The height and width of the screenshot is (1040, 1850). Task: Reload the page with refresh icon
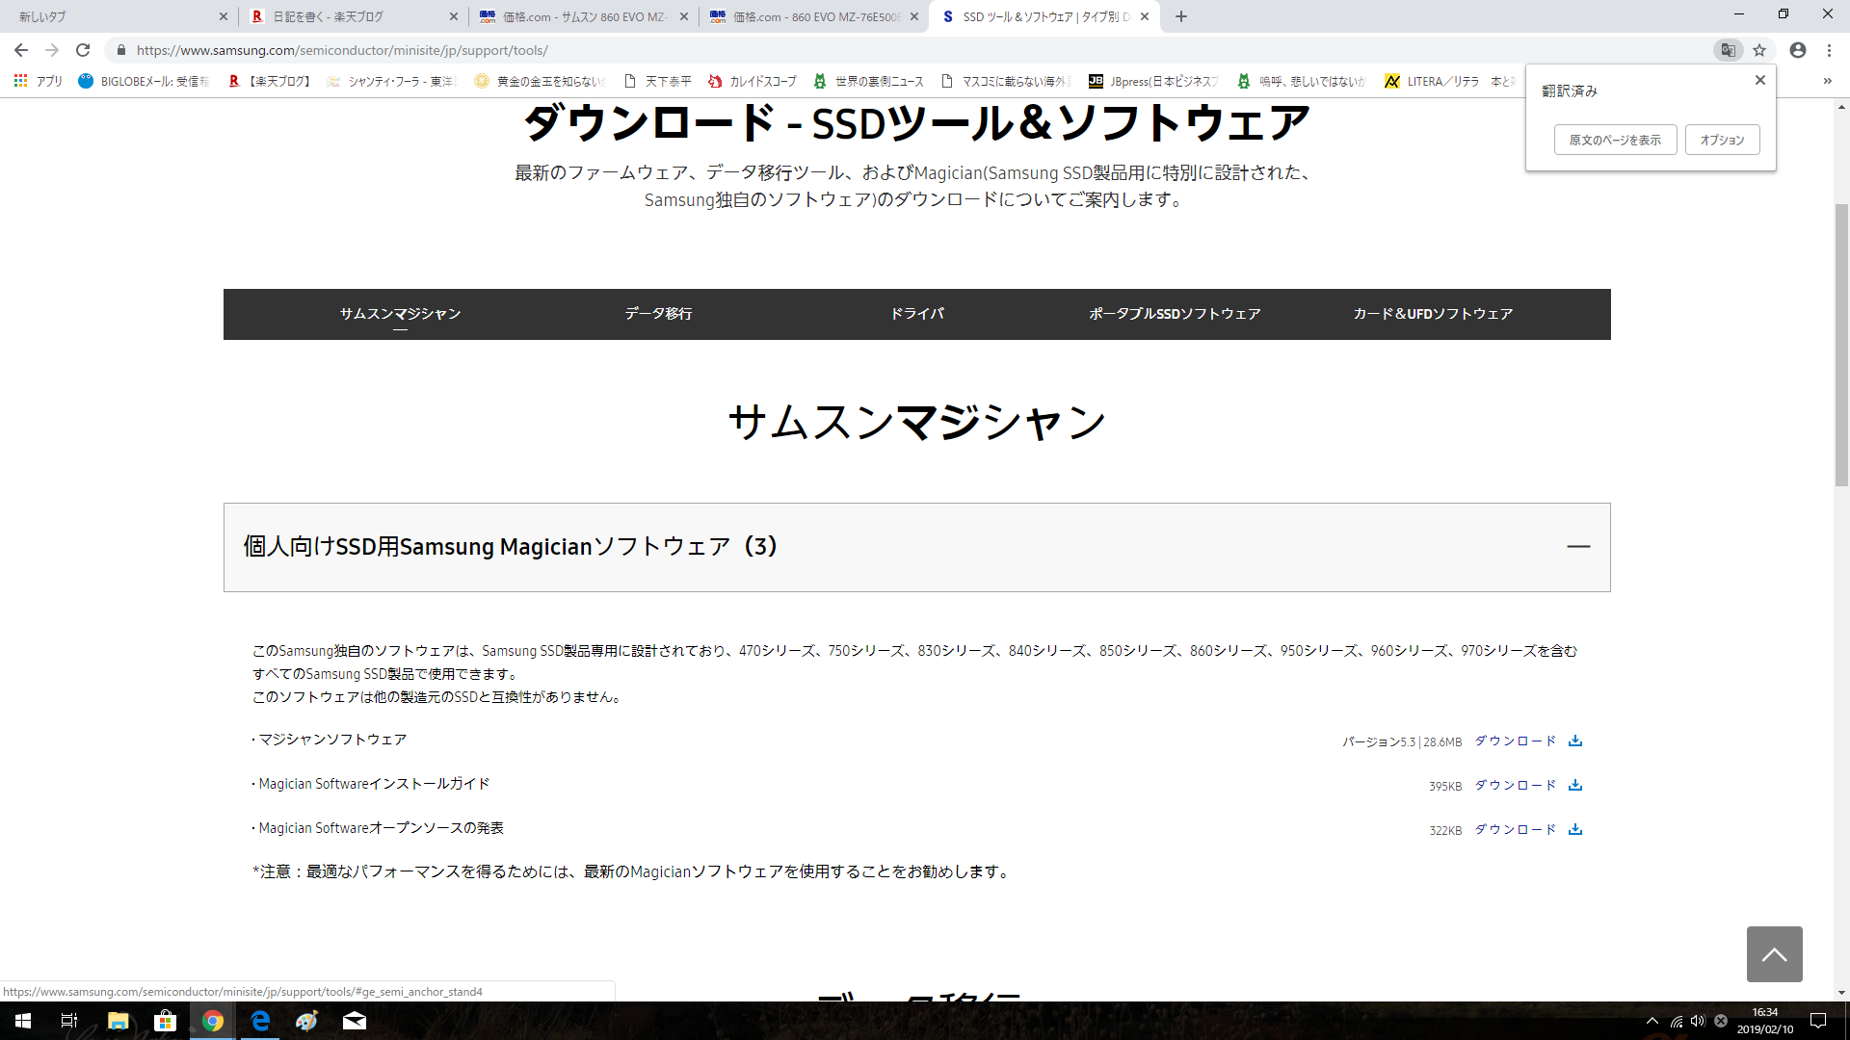tap(83, 50)
